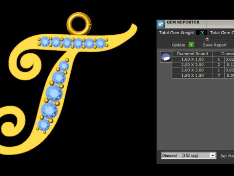Click the slider handle below Total Gem Weight

pyautogui.click(x=207, y=39)
